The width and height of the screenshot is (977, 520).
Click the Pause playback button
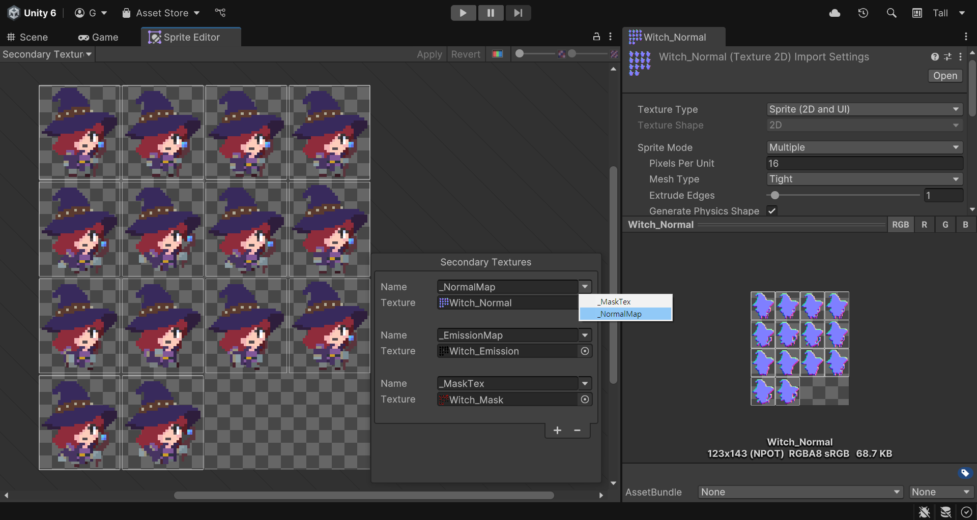tap(491, 13)
